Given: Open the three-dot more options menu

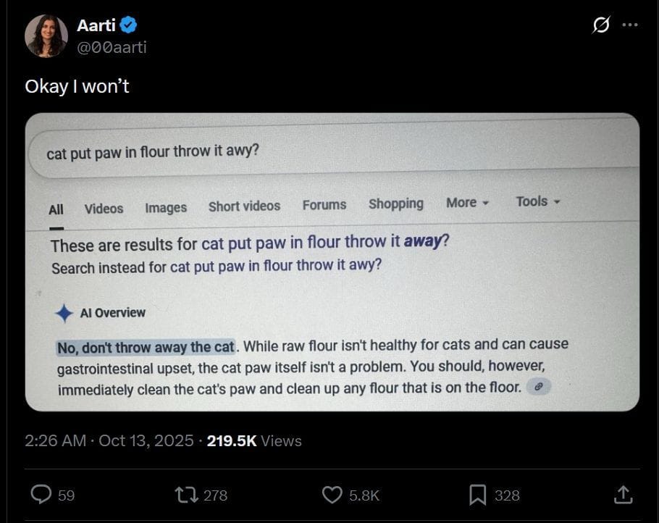Looking at the screenshot, I should point(630,25).
